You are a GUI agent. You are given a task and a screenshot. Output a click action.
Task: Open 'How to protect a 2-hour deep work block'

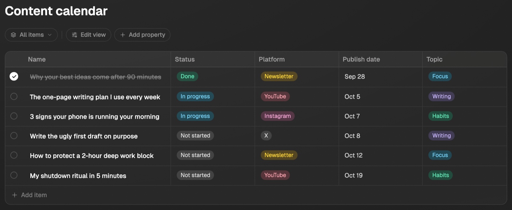tap(92, 156)
